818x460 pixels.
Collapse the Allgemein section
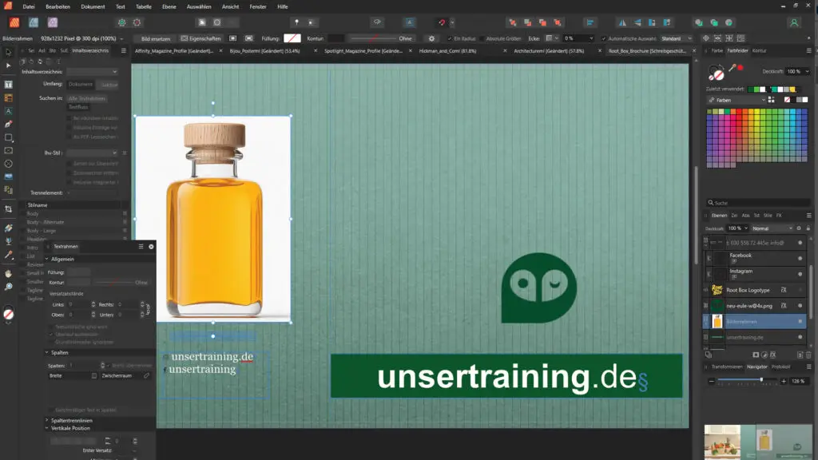(47, 260)
